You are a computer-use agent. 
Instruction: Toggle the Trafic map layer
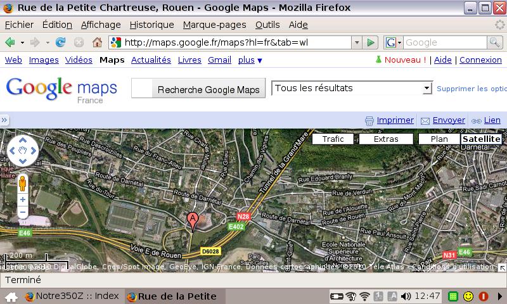point(333,139)
